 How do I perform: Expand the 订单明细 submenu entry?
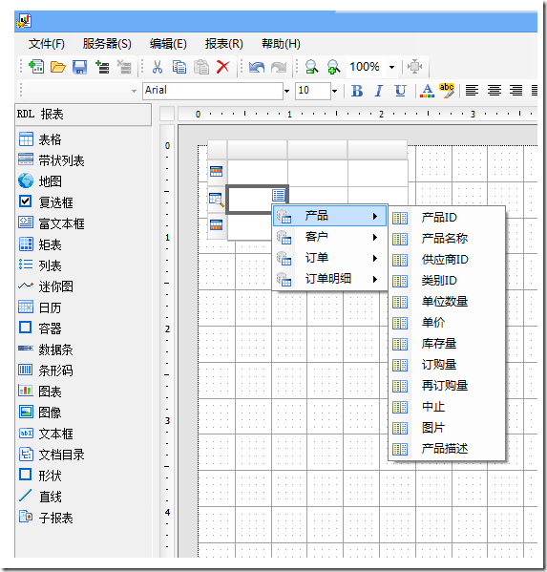pyautogui.click(x=329, y=279)
